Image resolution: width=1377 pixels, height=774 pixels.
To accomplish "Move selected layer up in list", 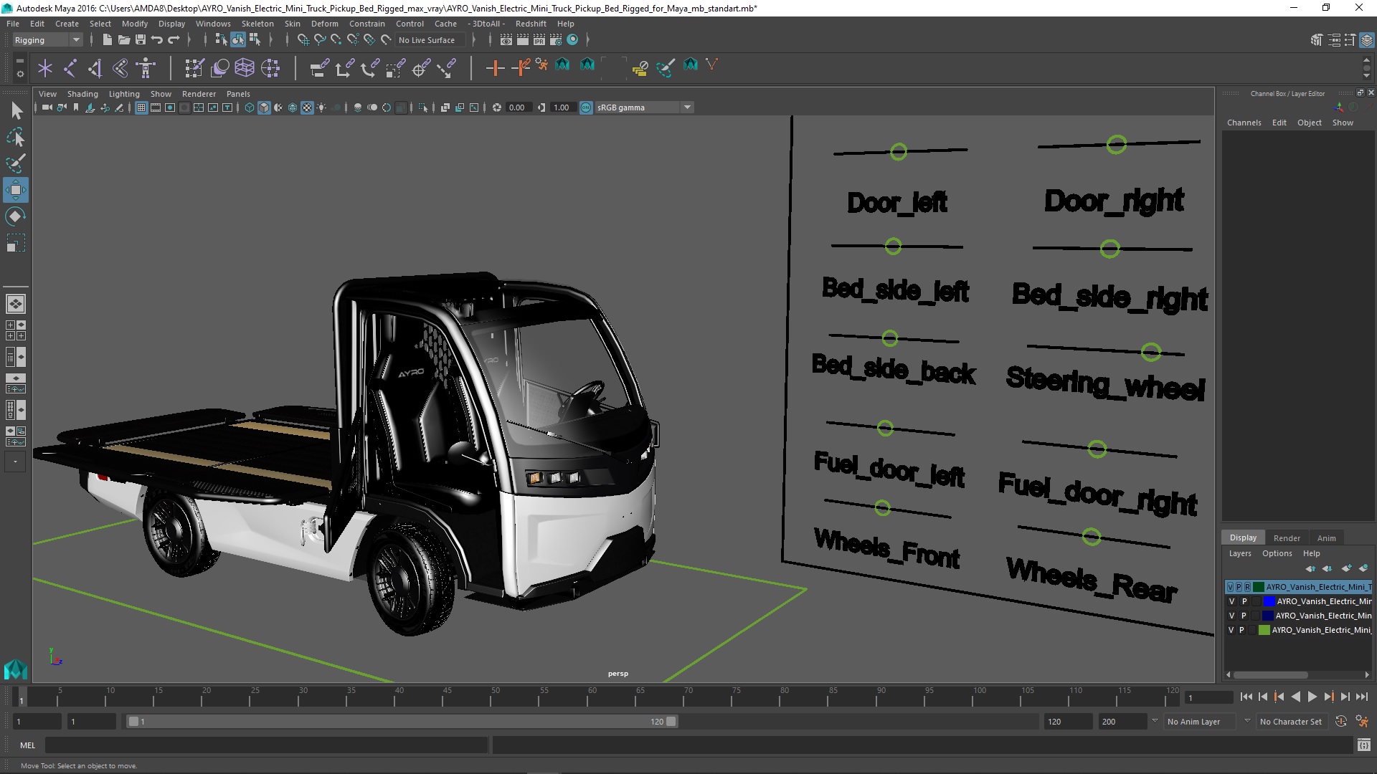I will (x=1310, y=568).
